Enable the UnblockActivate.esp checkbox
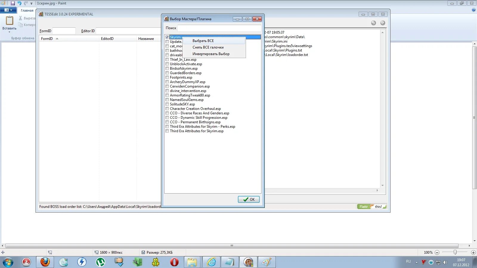 point(167,64)
